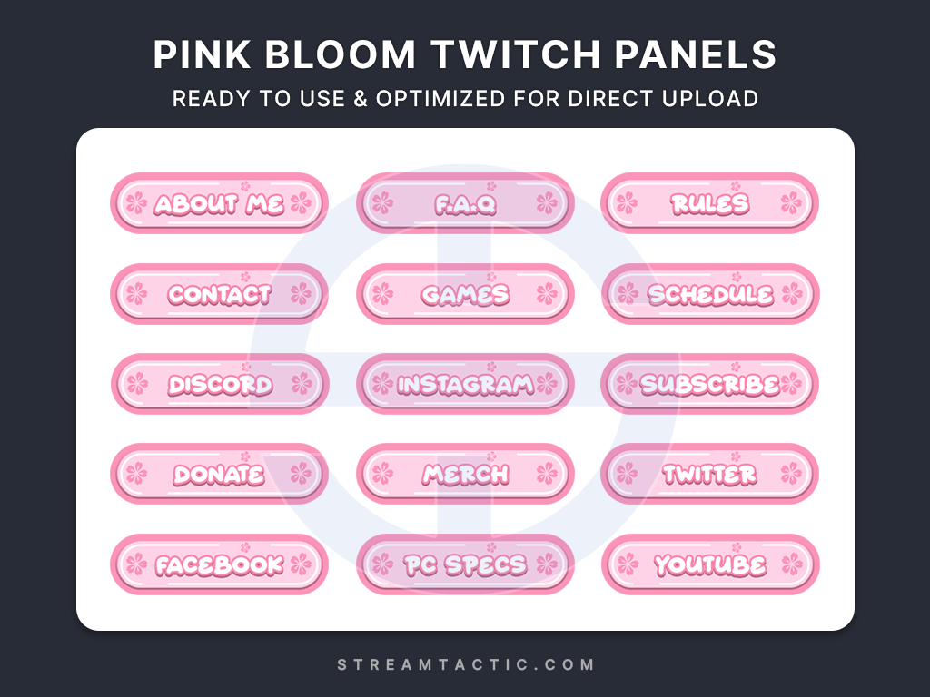Visit the STREAMTACTIC.COM link
Screen dimensions: 930x697
pyautogui.click(x=465, y=664)
